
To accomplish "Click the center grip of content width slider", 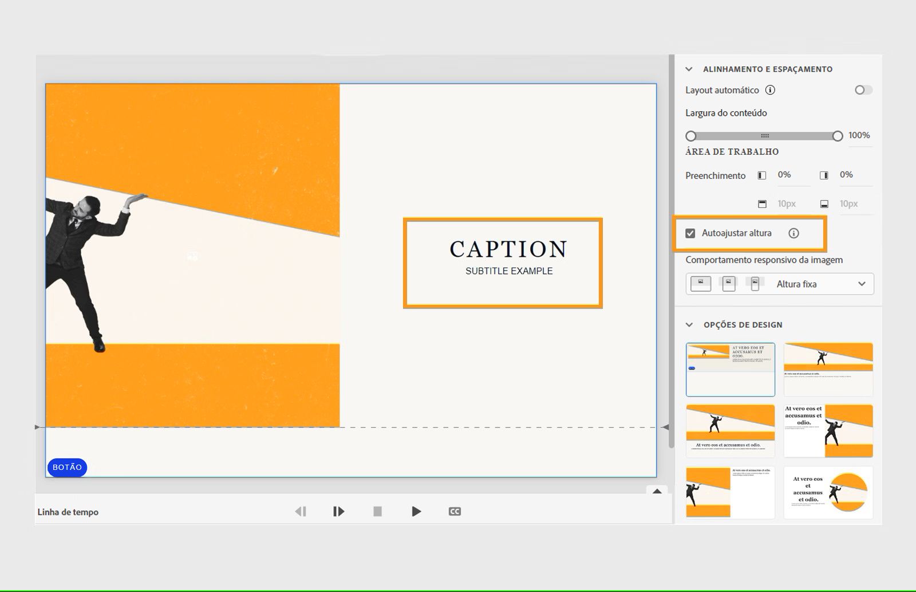I will click(765, 136).
